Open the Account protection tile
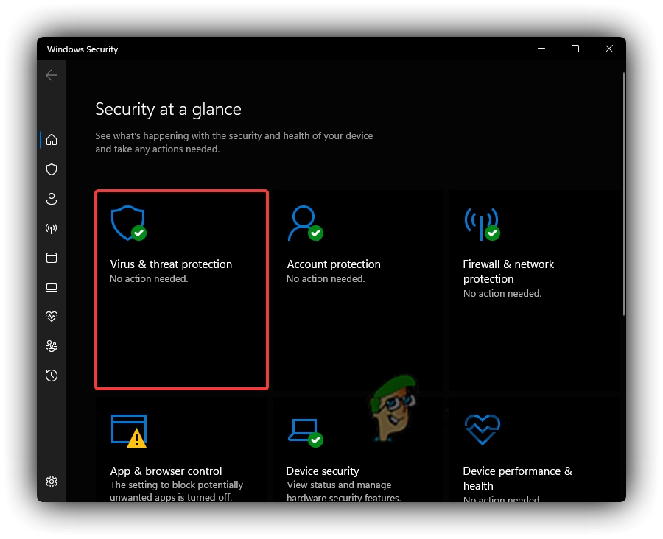 coord(358,289)
